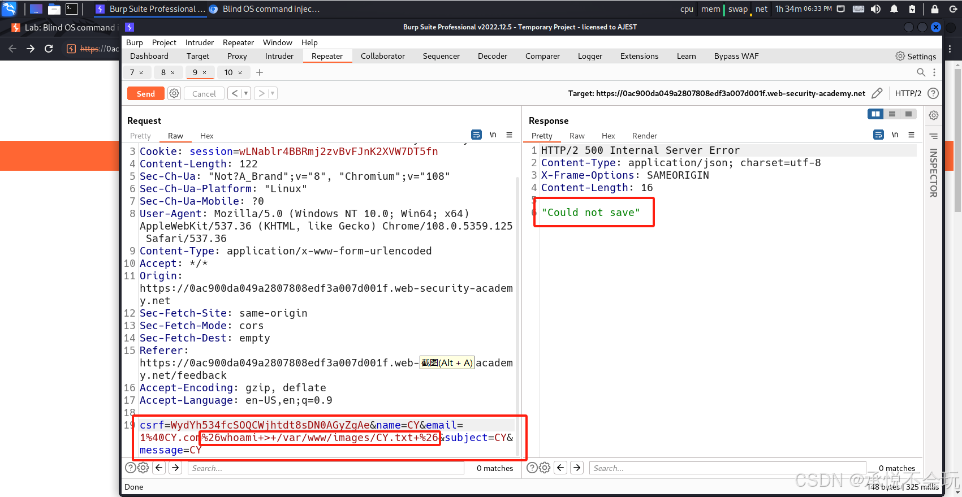The height and width of the screenshot is (497, 962).
Task: Click the browser back arrow
Action: [12, 49]
